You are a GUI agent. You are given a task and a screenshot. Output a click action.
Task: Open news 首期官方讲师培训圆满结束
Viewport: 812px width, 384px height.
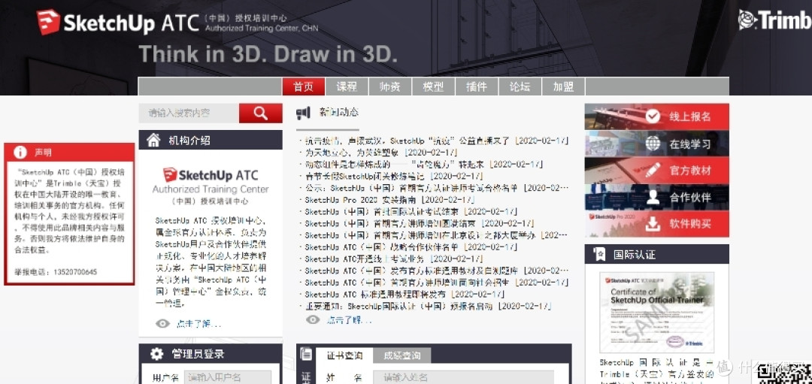(418, 224)
